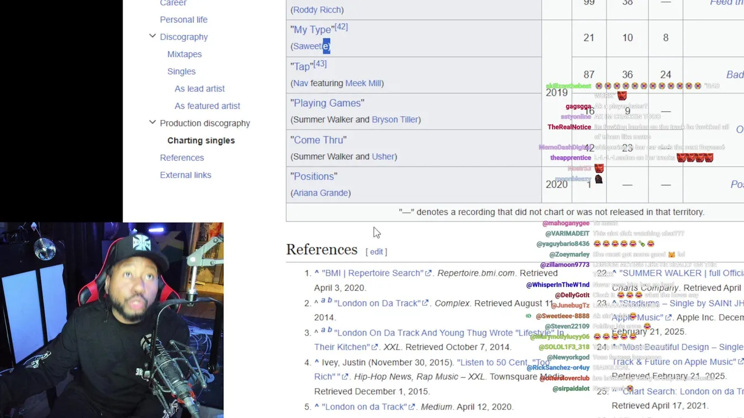Open the Come Thru song link

[x=319, y=140]
